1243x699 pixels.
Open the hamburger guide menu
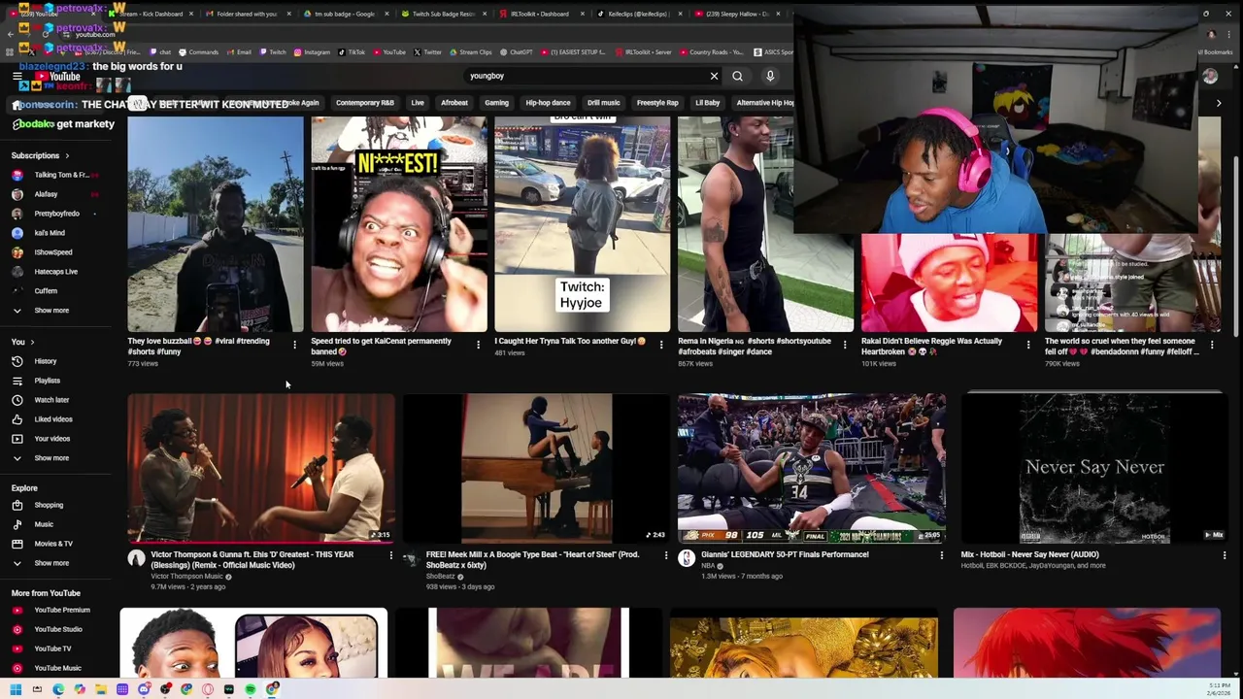point(17,77)
